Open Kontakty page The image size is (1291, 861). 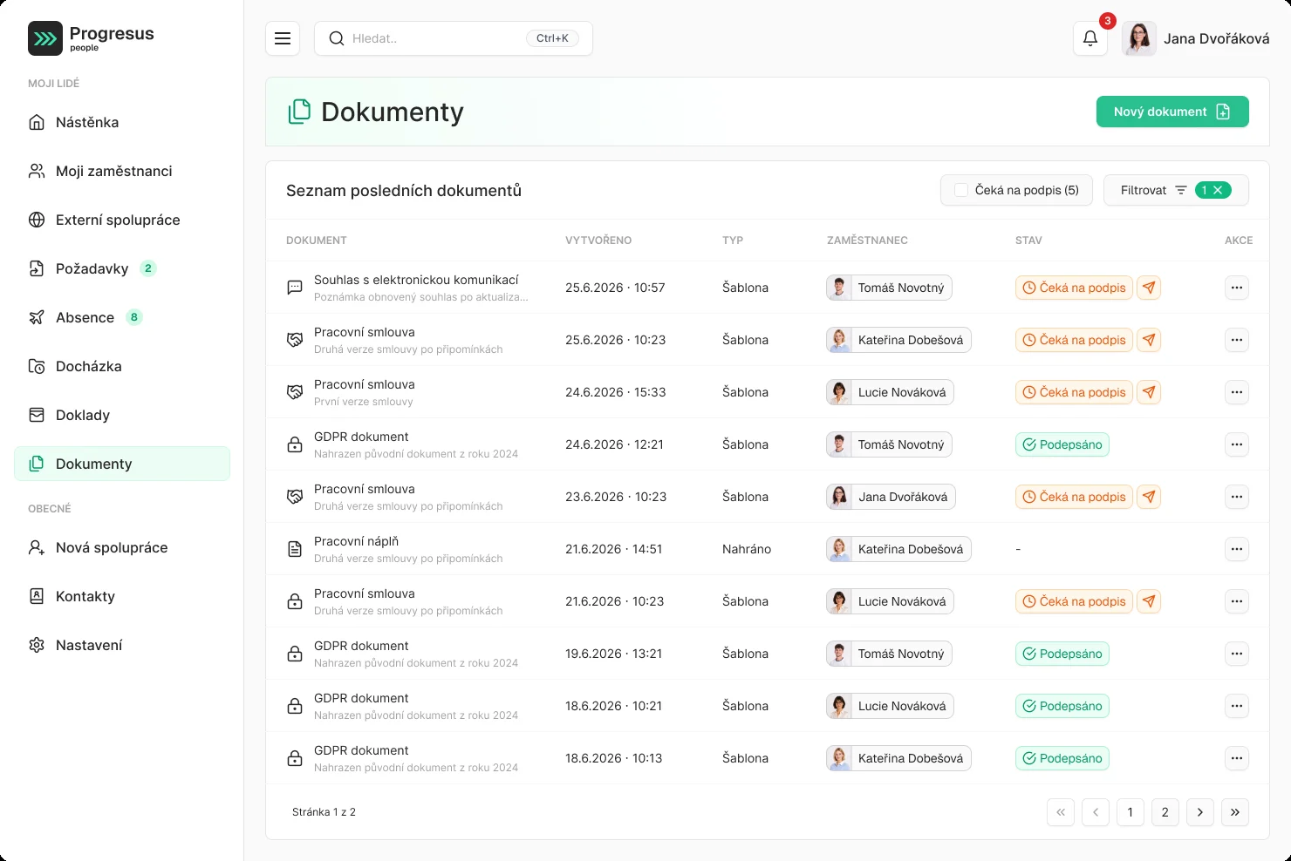pos(122,596)
